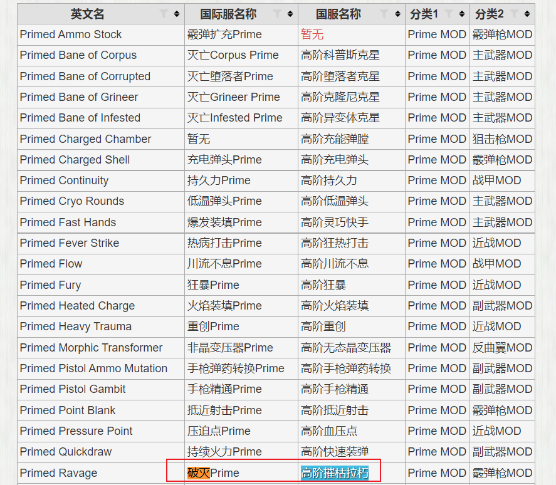Click 爆发装填Prime cell
This screenshot has width=556, height=485.
(x=241, y=222)
